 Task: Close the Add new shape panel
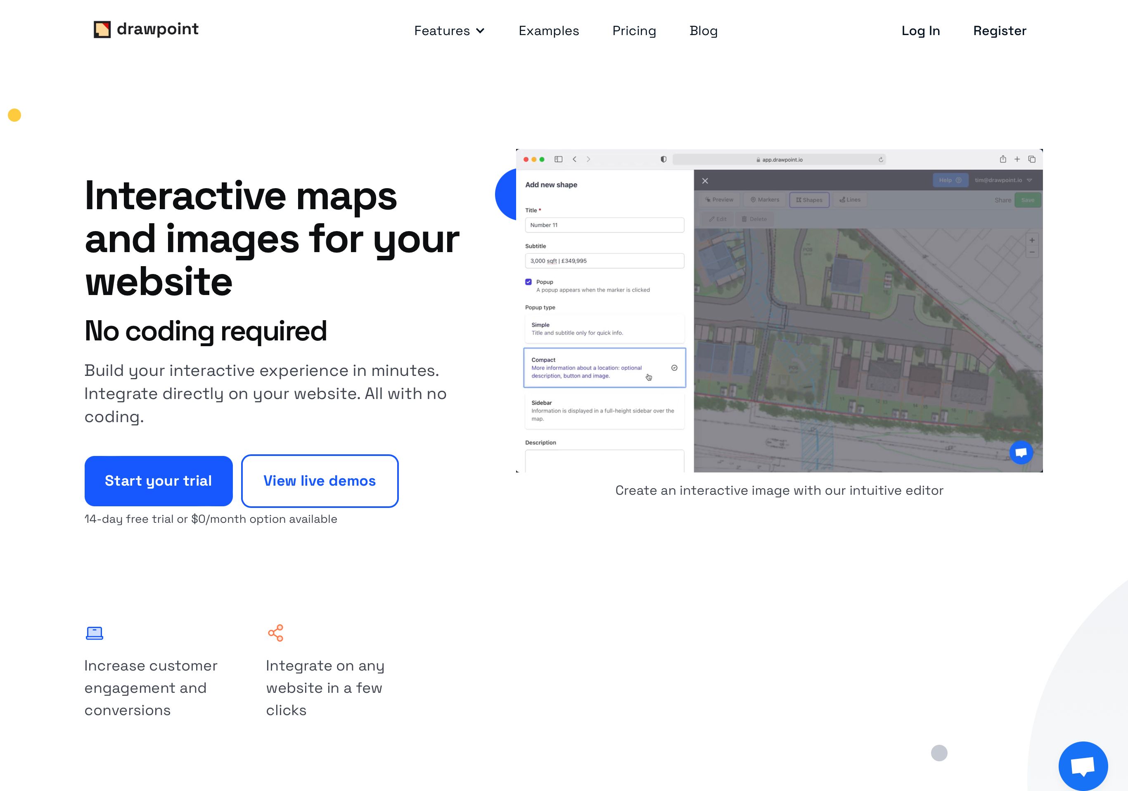(705, 181)
